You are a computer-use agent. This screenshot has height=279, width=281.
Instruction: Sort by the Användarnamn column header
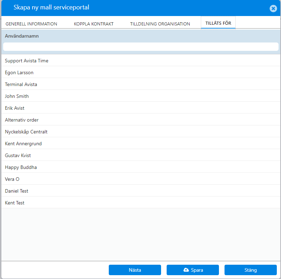click(22, 36)
